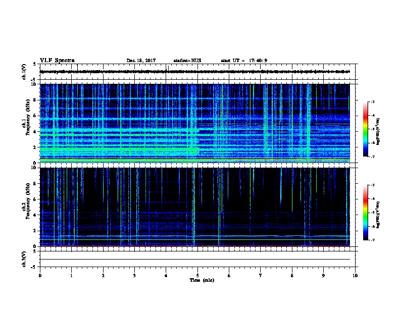Image resolution: width=400 pixels, height=309 pixels.
Task: Select the ch.1 spectrogram color bar
Action: (x=365, y=129)
